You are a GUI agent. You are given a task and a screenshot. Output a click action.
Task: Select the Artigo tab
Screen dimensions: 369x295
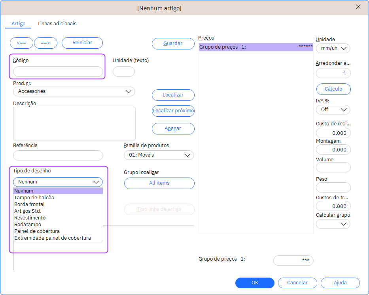click(18, 24)
